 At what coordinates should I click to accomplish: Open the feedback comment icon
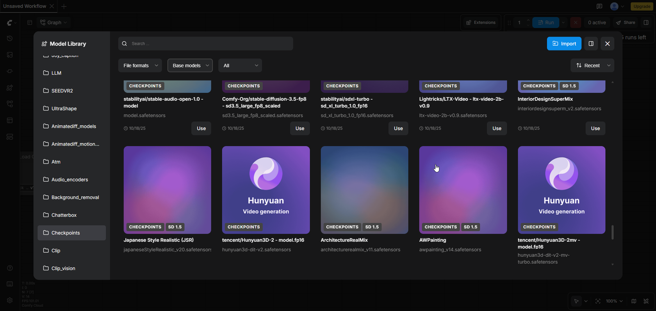point(599,6)
